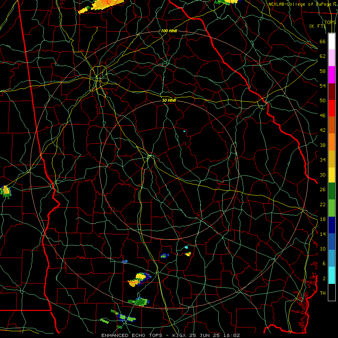Click the 'TH' threshold legend label
Viewport: 338px width, 338px height.
point(323,293)
